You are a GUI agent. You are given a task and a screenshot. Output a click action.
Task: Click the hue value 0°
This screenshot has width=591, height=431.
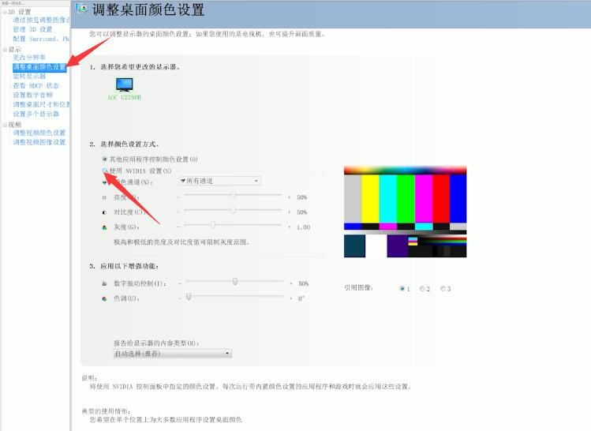point(301,298)
